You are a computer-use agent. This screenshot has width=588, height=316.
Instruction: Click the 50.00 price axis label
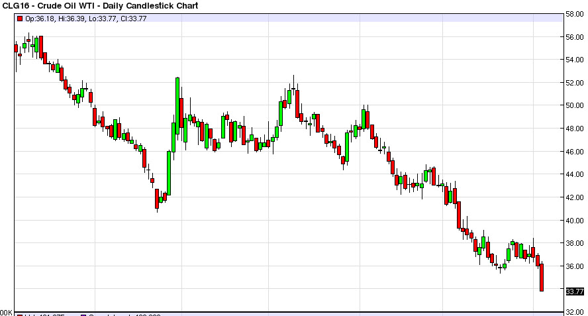[x=575, y=106]
